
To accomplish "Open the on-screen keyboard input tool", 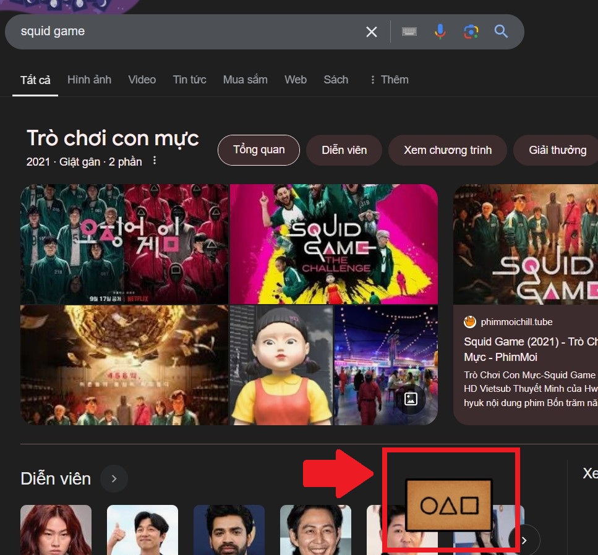I will [x=409, y=32].
